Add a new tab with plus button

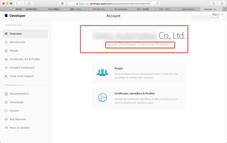(224, 9)
